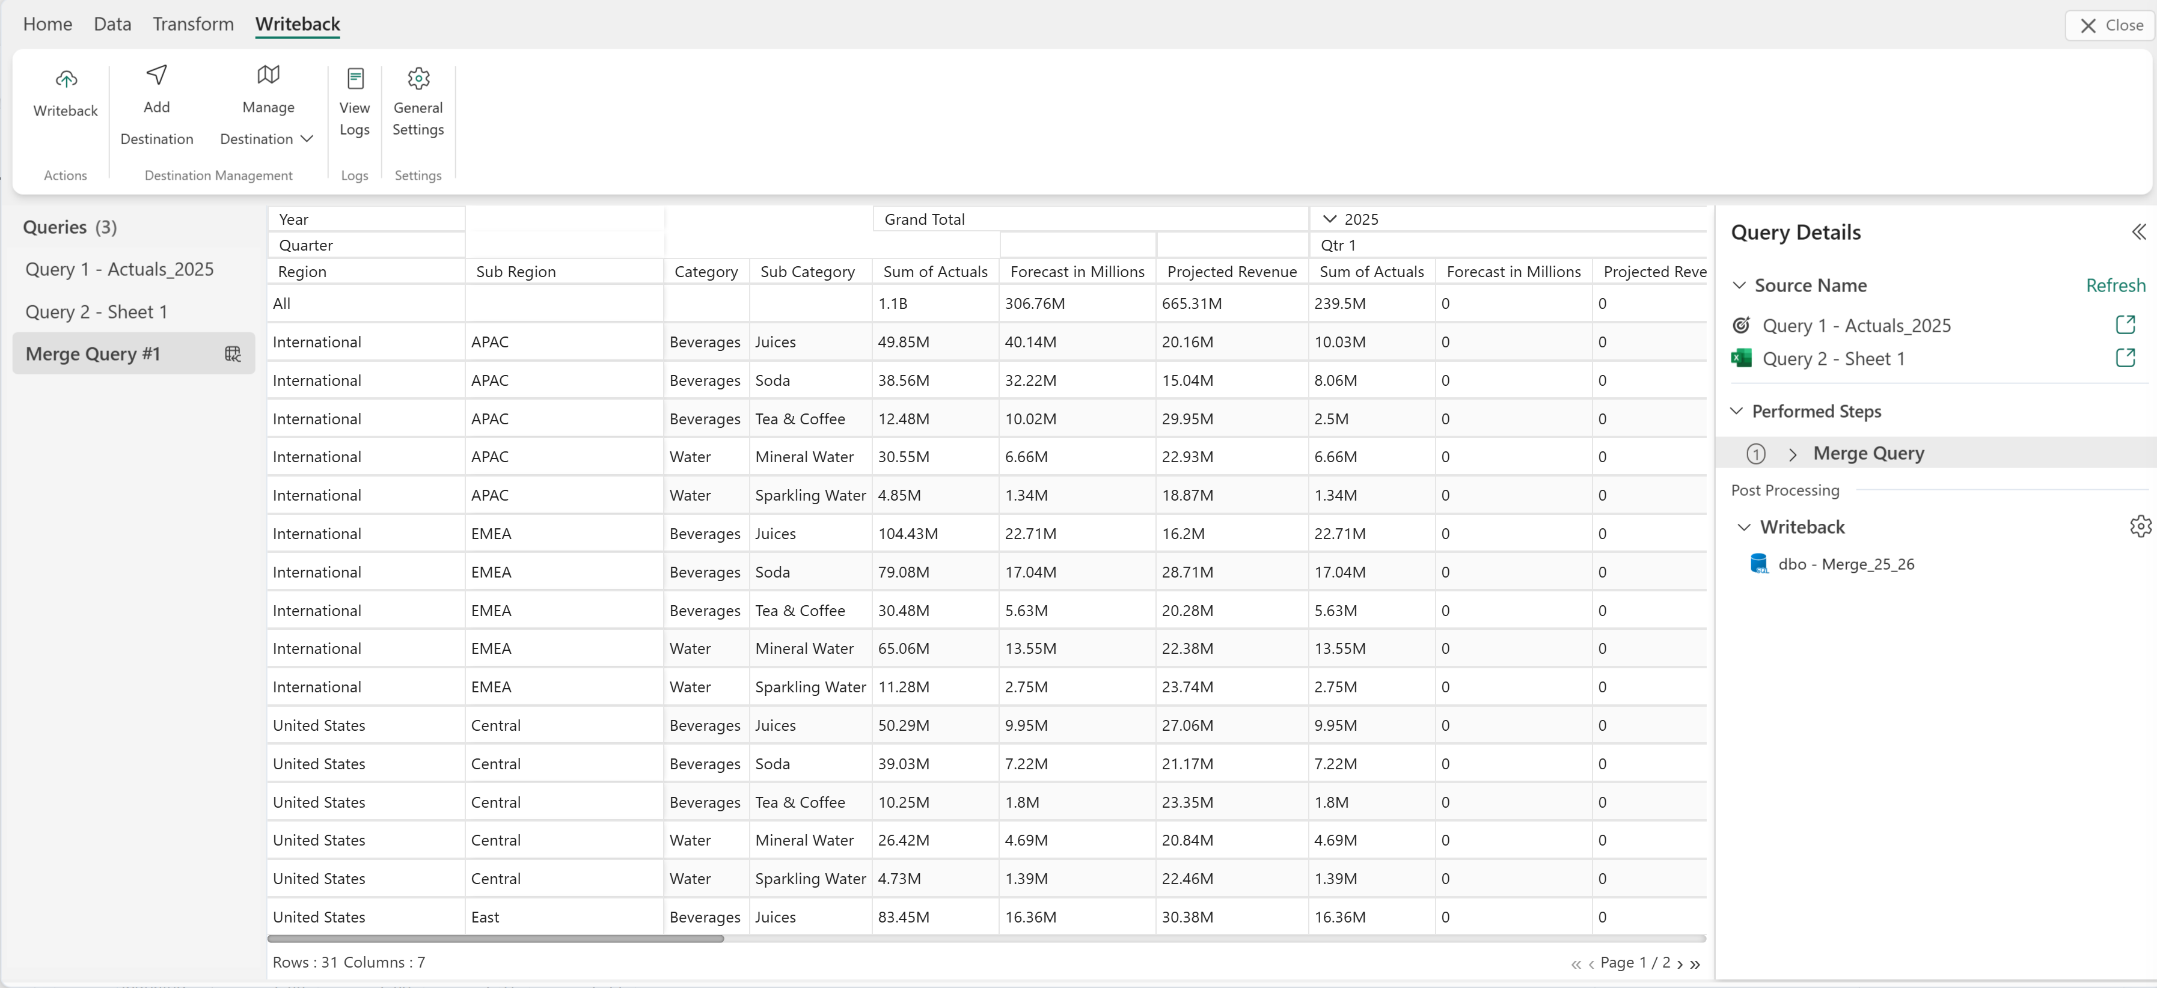The image size is (2157, 988).
Task: Click the Add Destination icon
Action: point(156,75)
